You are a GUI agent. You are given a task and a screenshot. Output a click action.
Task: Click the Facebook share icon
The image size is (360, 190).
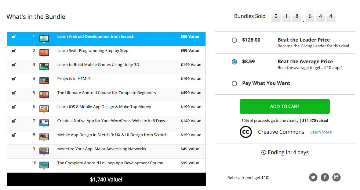[x=325, y=177]
